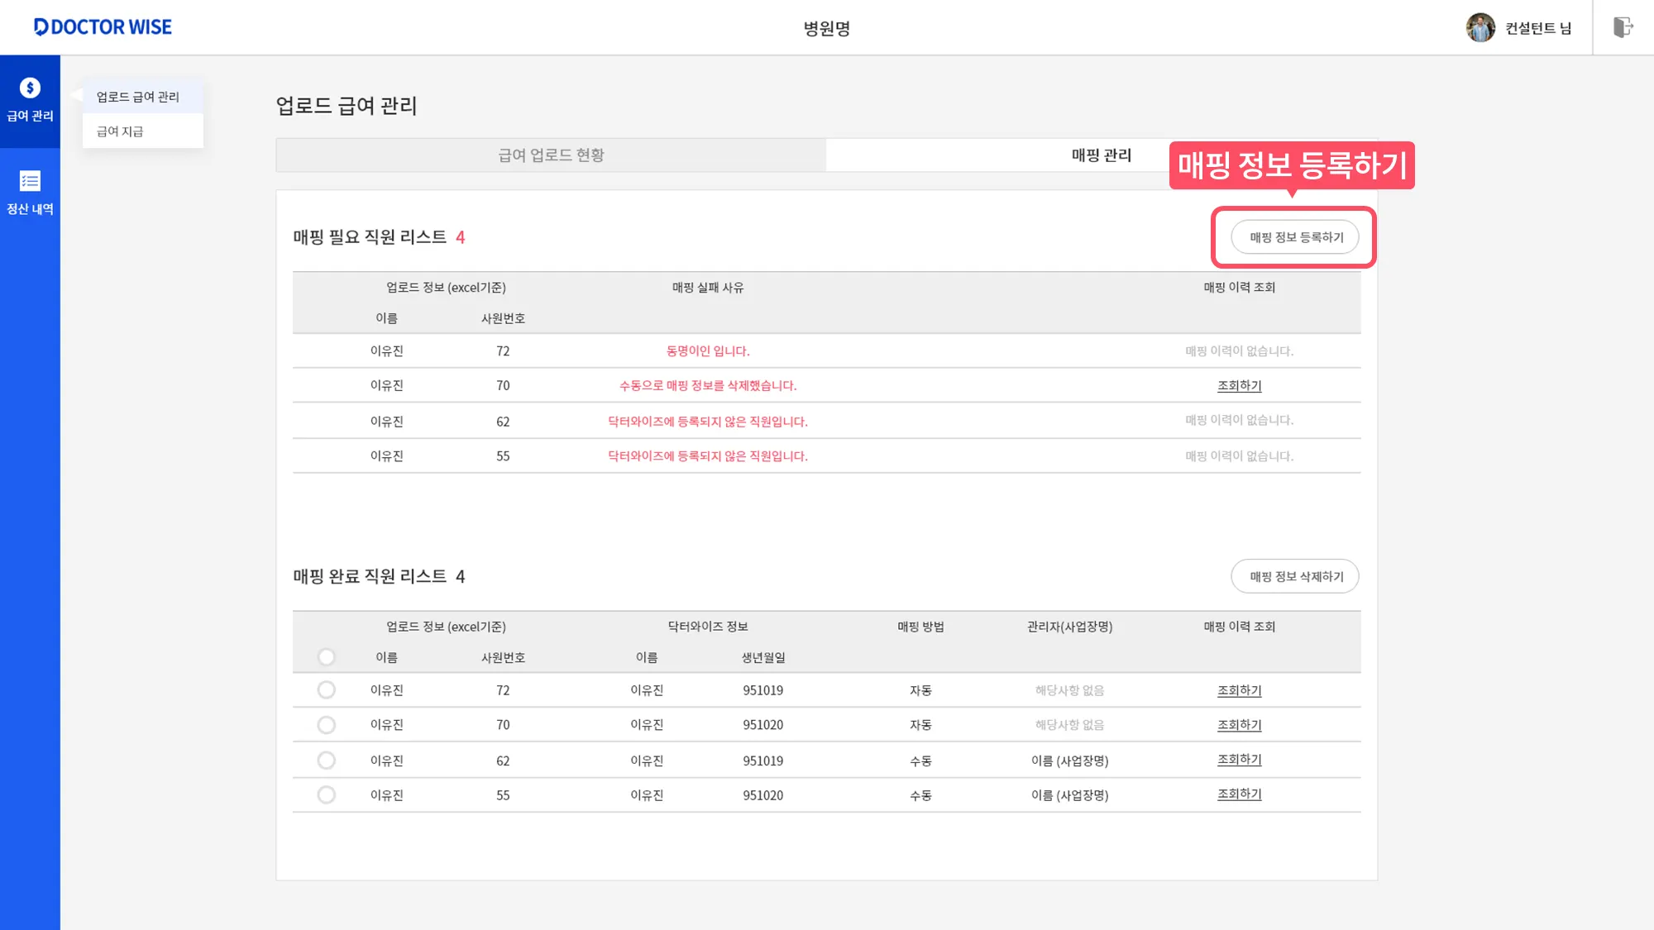Screen dimensions: 1654x930
Task: Open 조회하기 history for mapped employee 55
Action: (x=1239, y=794)
